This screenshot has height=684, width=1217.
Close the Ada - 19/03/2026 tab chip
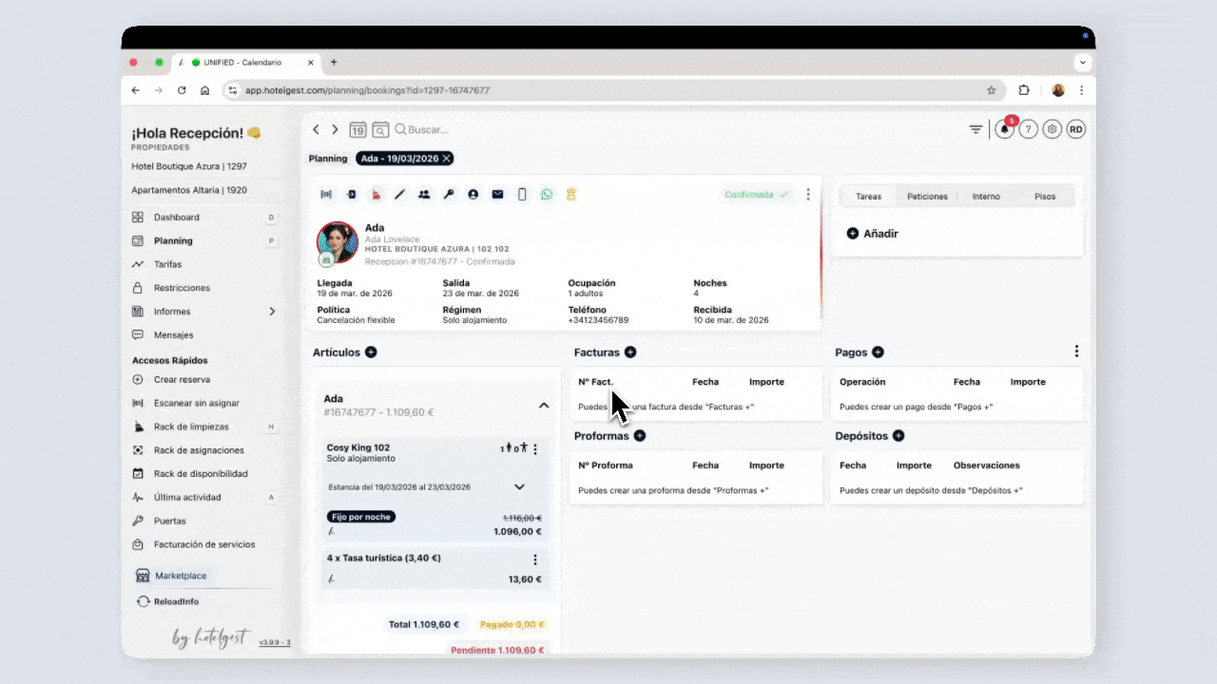tap(447, 159)
